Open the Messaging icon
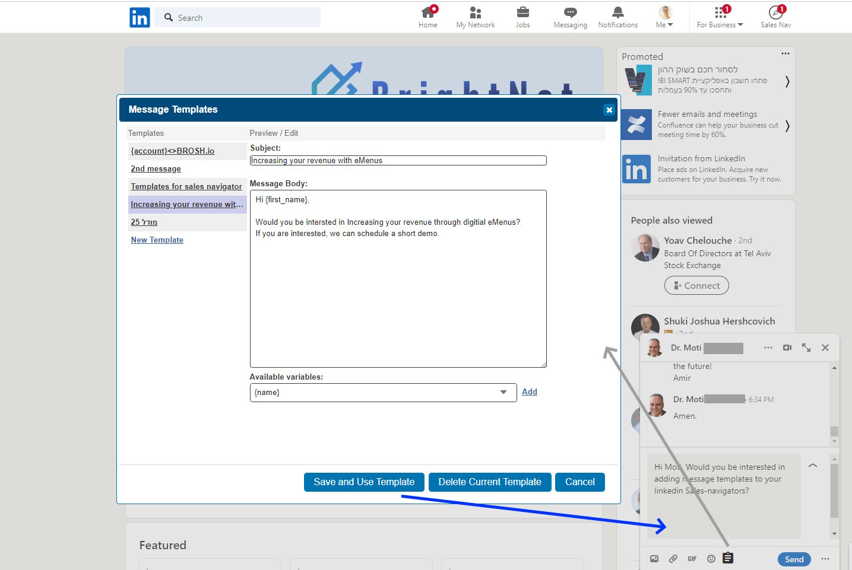The height and width of the screenshot is (570, 852). (571, 18)
